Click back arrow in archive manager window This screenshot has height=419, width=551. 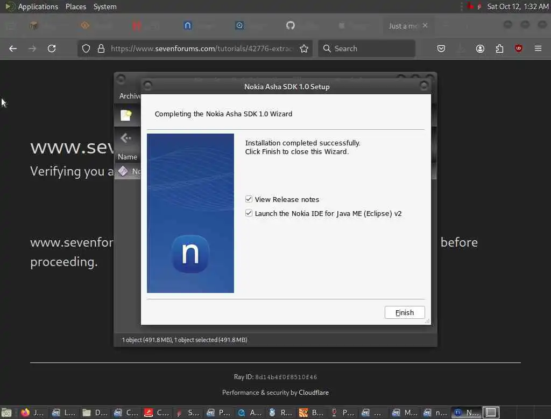126,138
